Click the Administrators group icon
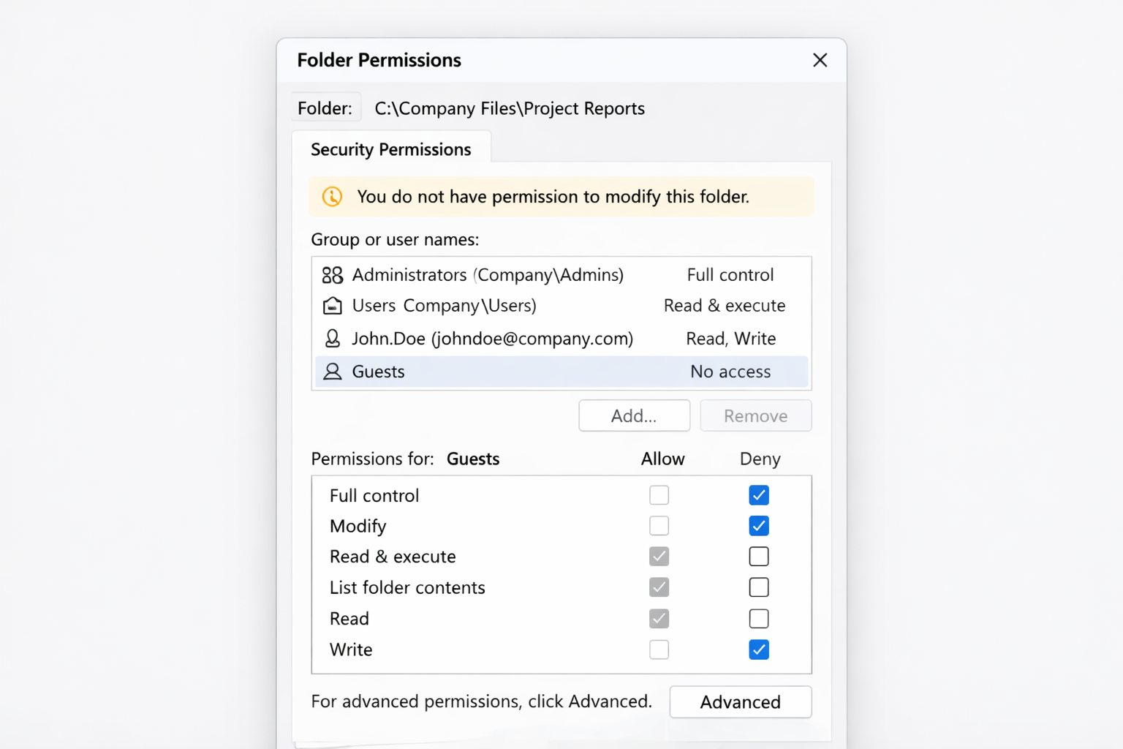This screenshot has width=1123, height=749. (x=332, y=275)
